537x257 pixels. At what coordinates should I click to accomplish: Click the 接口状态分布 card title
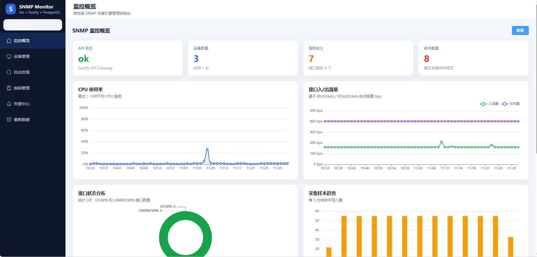[92, 193]
